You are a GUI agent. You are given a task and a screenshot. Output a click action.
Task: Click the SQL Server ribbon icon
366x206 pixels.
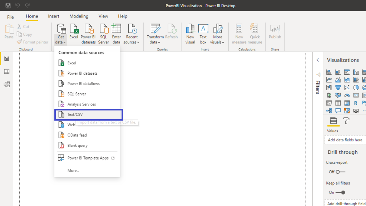click(104, 34)
